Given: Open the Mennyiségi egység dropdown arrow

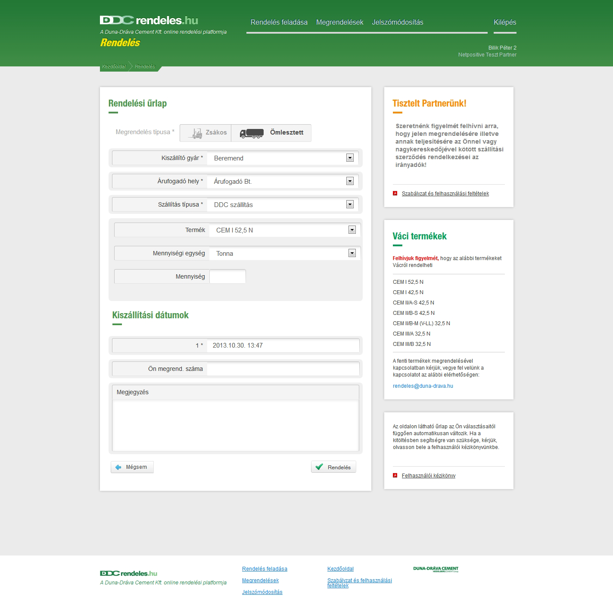Looking at the screenshot, I should (352, 253).
